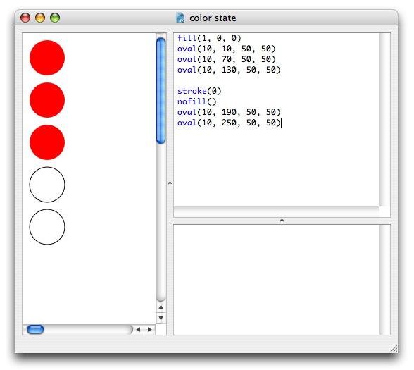Screen dimensions: 414x370
Task: Minimize window with the yellow button
Action: tap(40, 18)
